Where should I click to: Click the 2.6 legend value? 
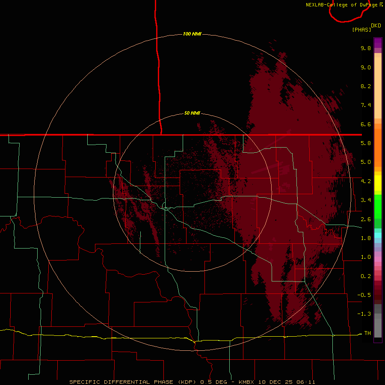click(366, 219)
